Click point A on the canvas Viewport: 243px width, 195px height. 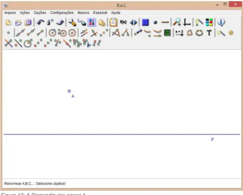pyautogui.click(x=69, y=91)
